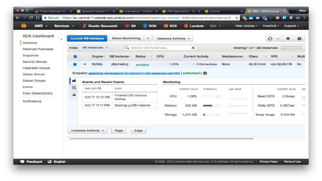Click the Storage threshold bar
Viewport: 322px width, 181px height.
coord(212,115)
